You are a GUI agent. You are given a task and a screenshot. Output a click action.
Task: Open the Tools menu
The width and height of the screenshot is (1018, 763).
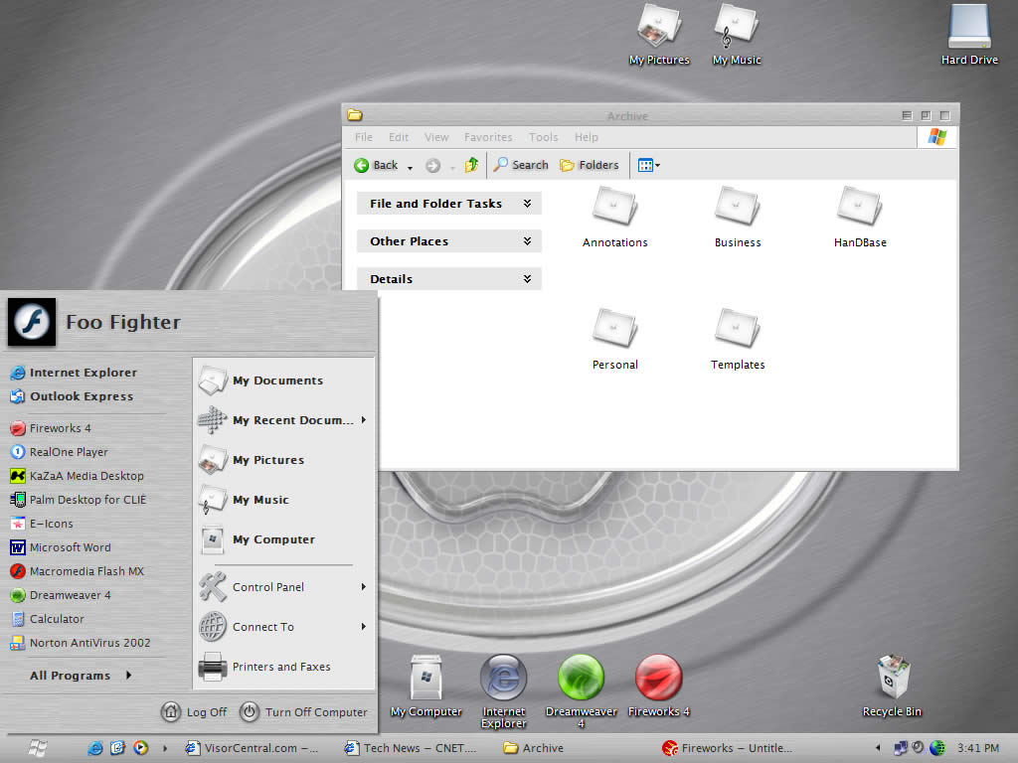point(543,137)
